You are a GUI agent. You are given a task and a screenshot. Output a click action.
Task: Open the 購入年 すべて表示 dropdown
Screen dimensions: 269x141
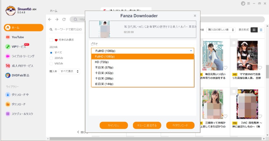pos(69,71)
